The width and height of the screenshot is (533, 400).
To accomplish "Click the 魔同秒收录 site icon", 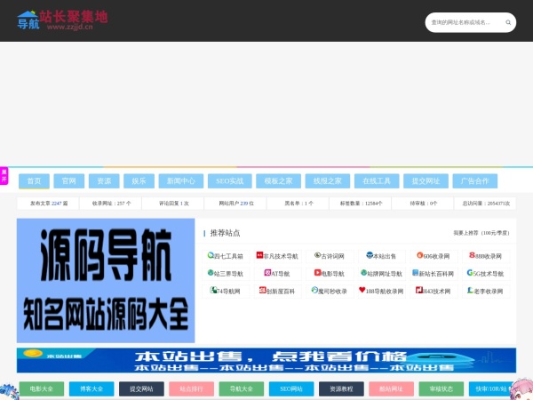I will click(x=314, y=290).
